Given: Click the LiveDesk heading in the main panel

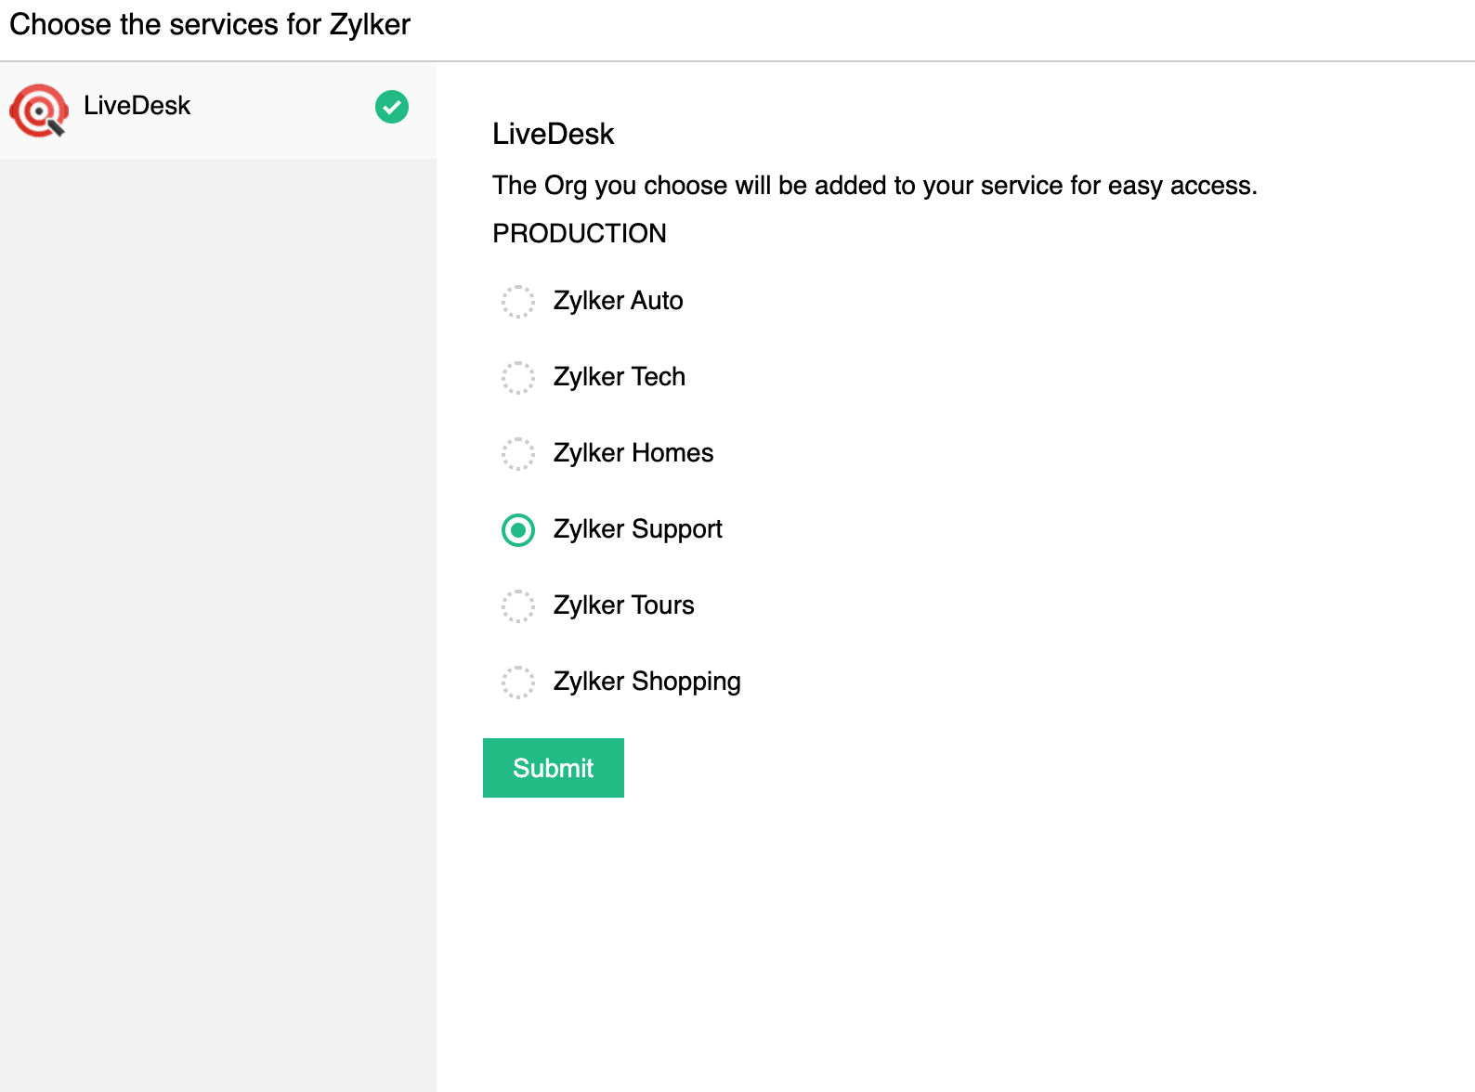Looking at the screenshot, I should pos(553,134).
